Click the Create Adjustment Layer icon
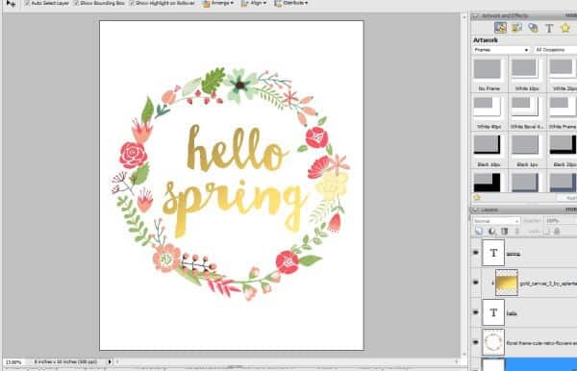 point(491,232)
